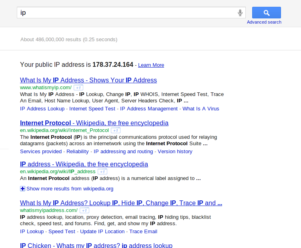
Task: Open the Reliability sitelink
Action: coord(78,152)
